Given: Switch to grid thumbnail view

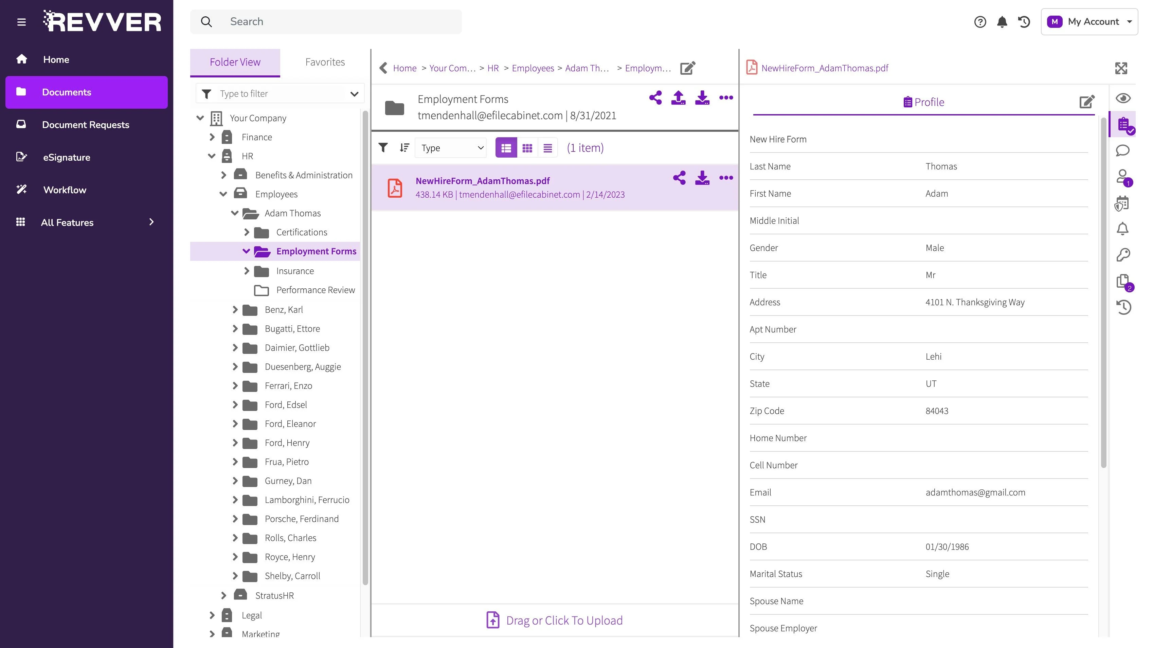Looking at the screenshot, I should click(x=527, y=148).
